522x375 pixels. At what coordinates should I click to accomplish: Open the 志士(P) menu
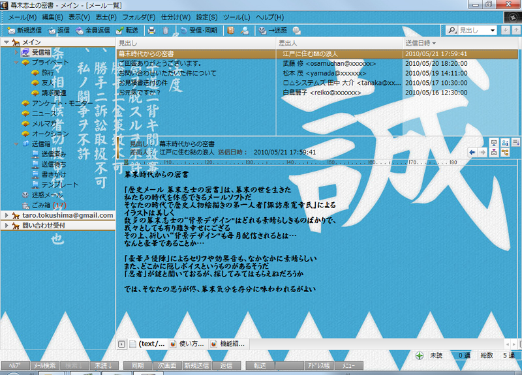click(x=106, y=18)
